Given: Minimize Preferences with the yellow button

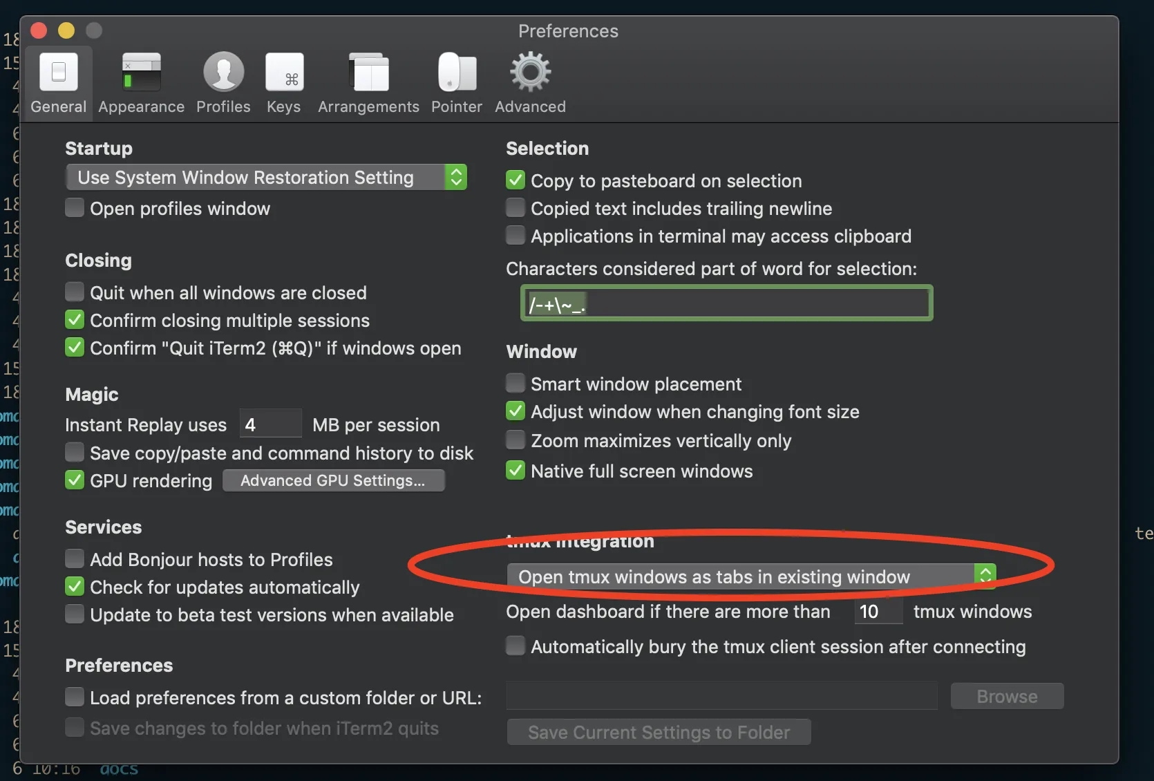Looking at the screenshot, I should pos(66,30).
